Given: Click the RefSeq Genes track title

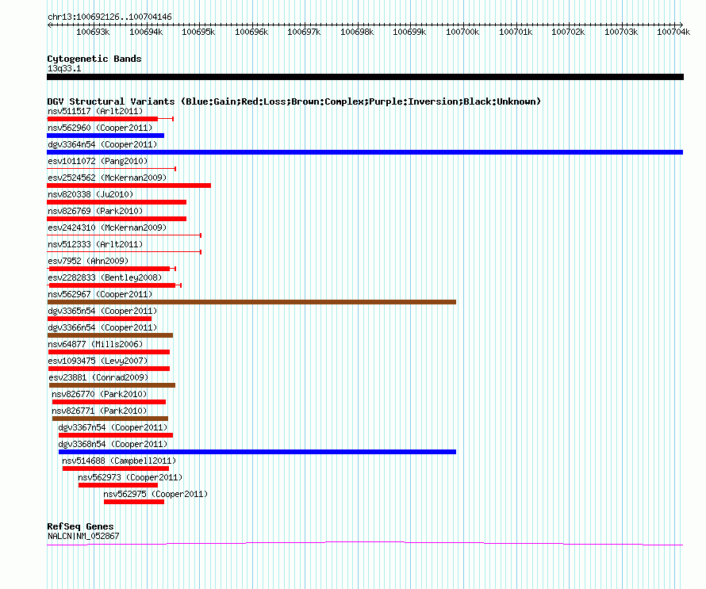Looking at the screenshot, I should click(x=80, y=526).
